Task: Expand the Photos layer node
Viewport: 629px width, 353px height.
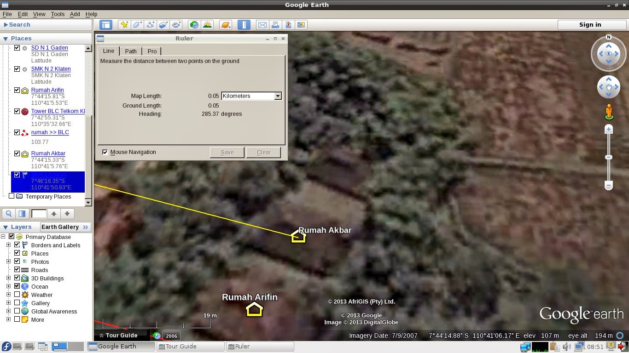Action: click(x=8, y=262)
